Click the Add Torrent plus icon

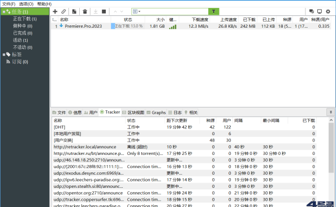(55, 11)
